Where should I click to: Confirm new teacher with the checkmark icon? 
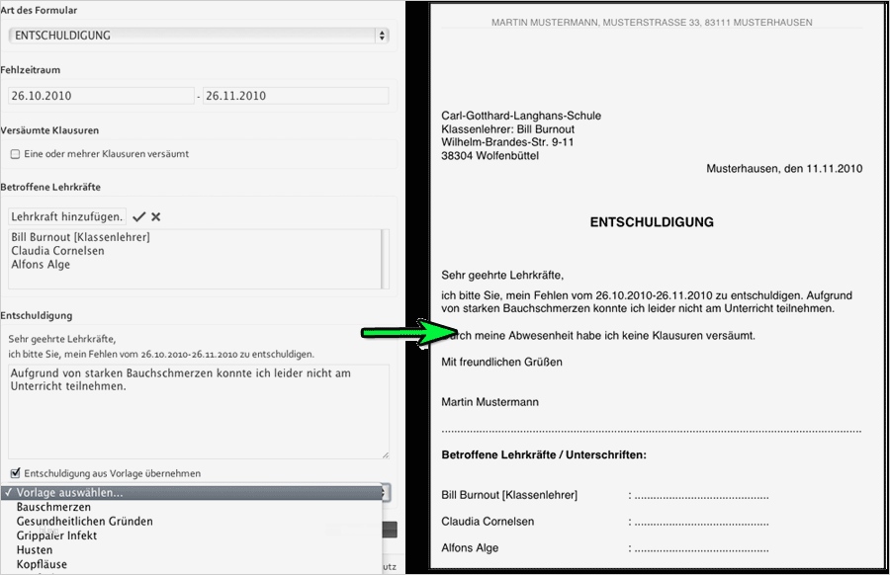click(x=139, y=216)
